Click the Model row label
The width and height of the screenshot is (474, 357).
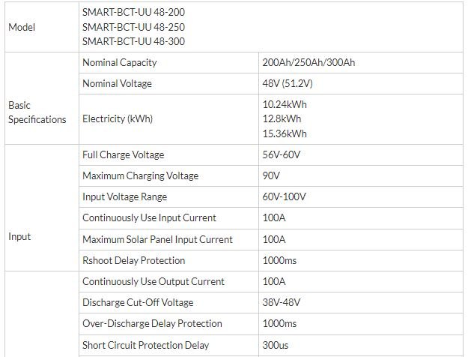click(x=22, y=27)
